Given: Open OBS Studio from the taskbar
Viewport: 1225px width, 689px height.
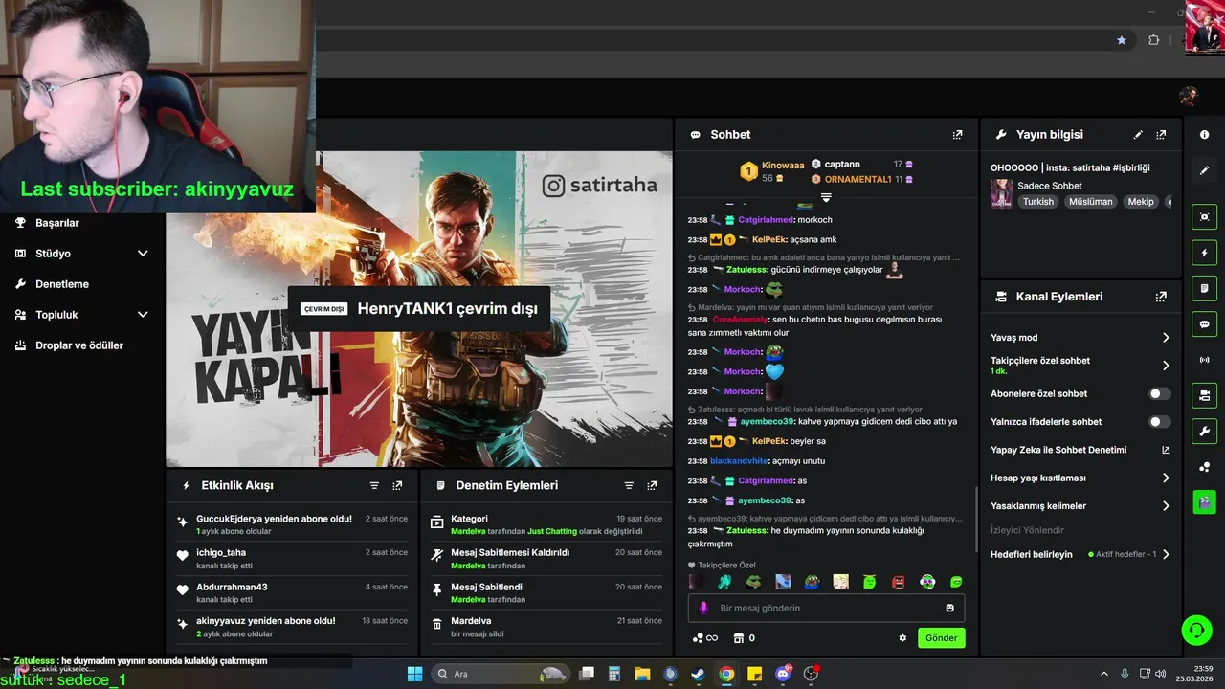Looking at the screenshot, I should tap(812, 674).
